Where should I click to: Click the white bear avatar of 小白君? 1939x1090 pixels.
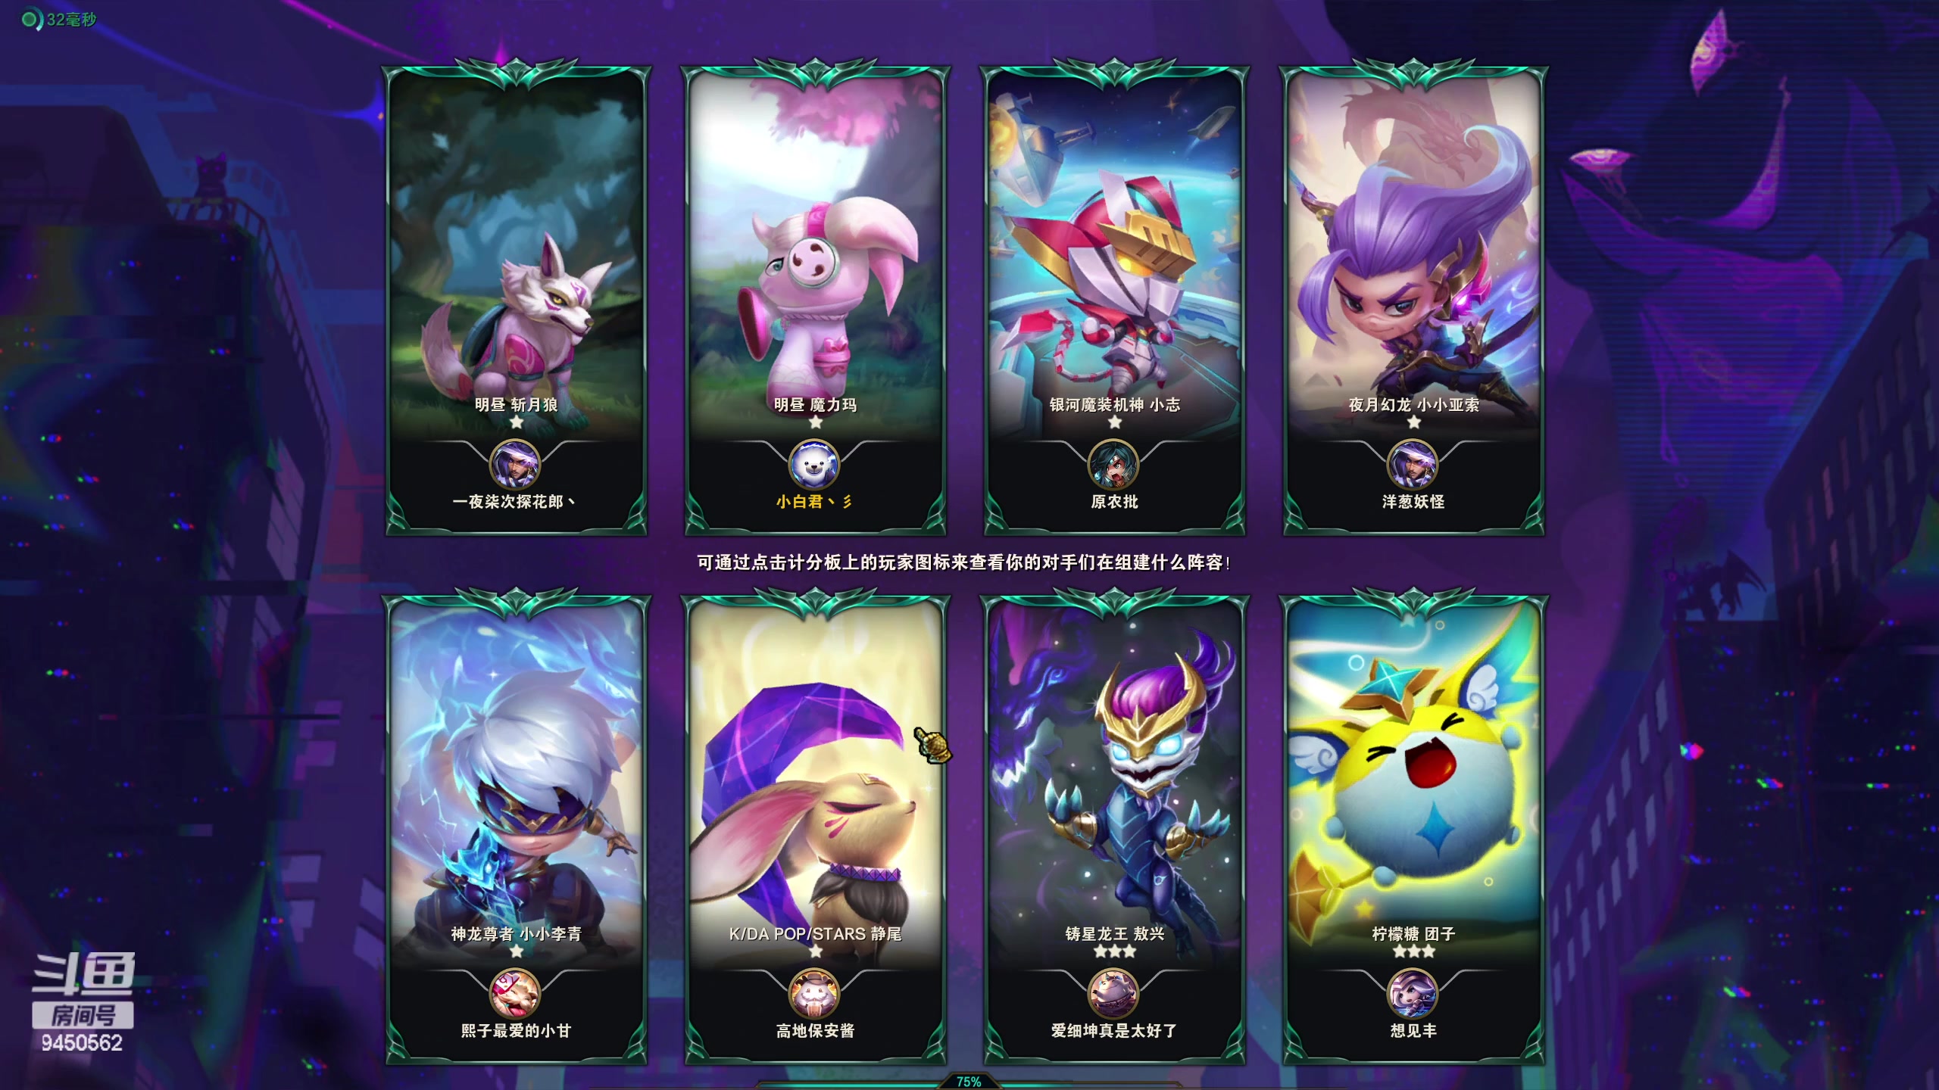click(x=814, y=464)
